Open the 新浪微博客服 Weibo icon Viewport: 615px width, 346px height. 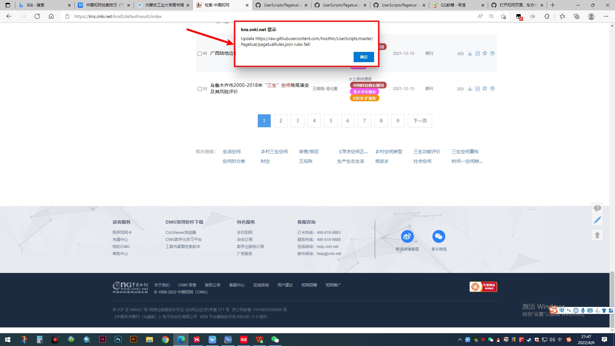click(407, 237)
